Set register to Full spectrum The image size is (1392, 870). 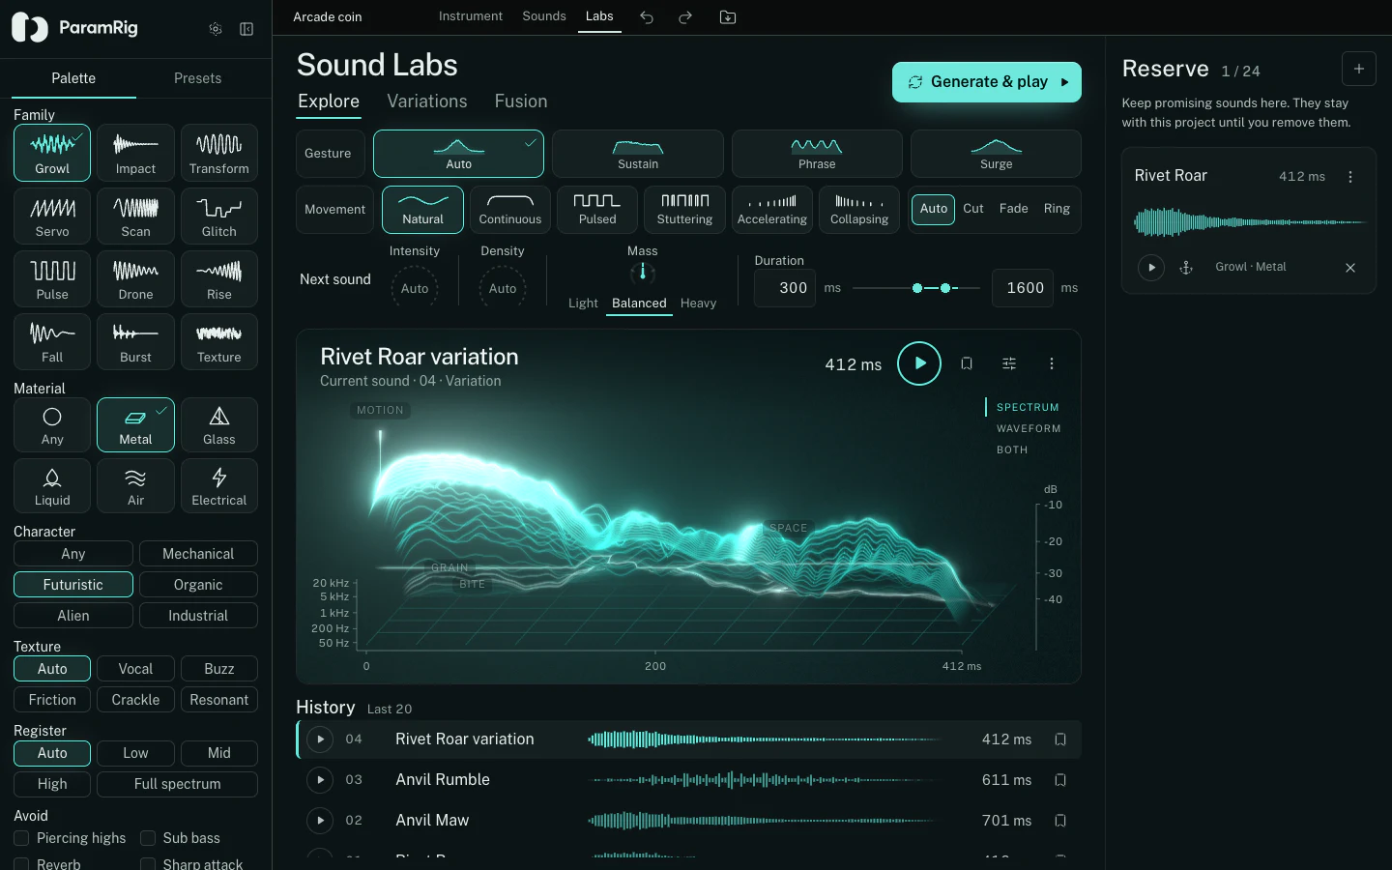tap(177, 784)
